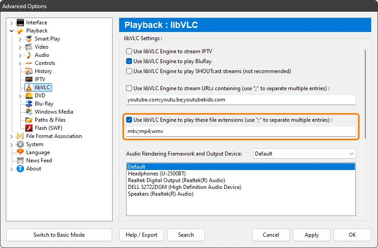Click the Flash (SWF) red icon
378x248 pixels.
pos(29,128)
